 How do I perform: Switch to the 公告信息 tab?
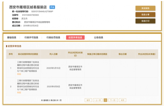[x=99, y=38]
